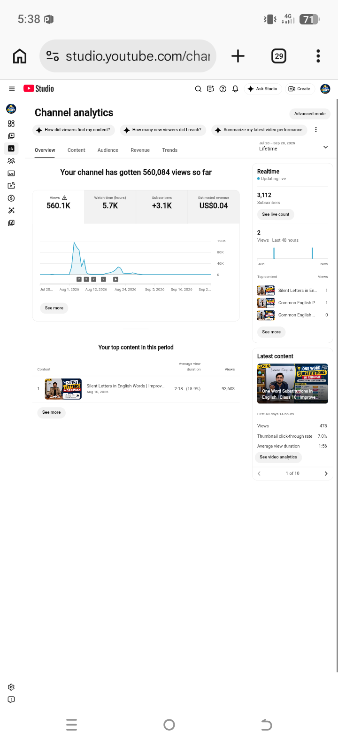Click the Advanced mode button
Screen dimensions: 338x741
310,114
